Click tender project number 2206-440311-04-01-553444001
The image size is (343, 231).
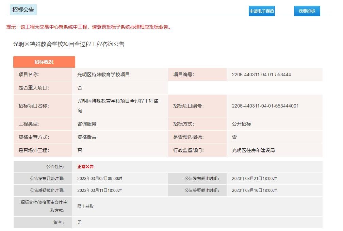(265, 106)
